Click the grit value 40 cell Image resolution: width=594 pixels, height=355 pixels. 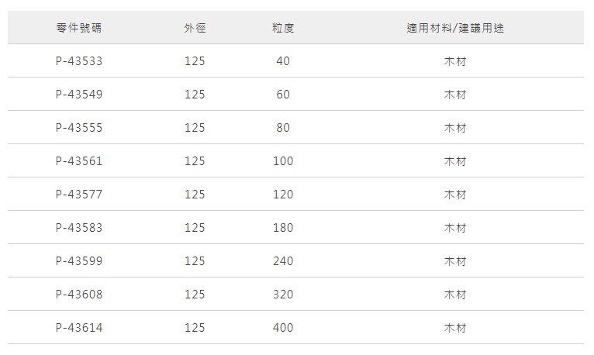pos(283,61)
